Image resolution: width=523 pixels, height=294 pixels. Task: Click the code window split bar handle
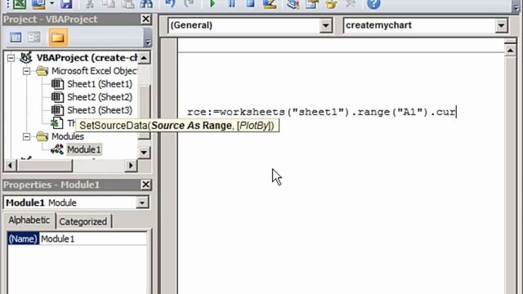(510, 42)
